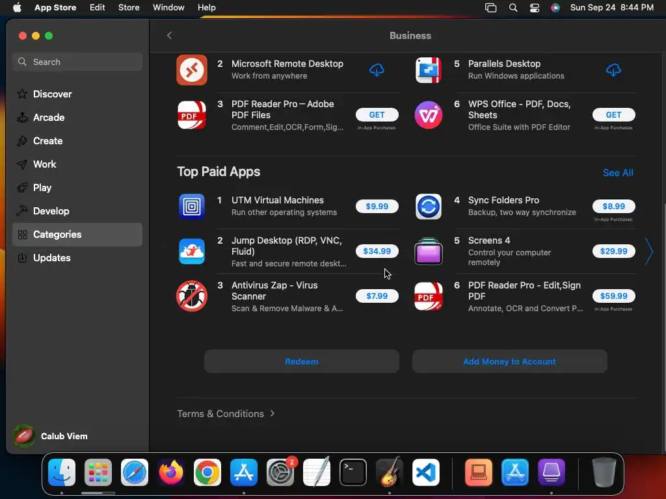This screenshot has height=499, width=666.
Task: Go back with the back chevron
Action: pos(169,35)
